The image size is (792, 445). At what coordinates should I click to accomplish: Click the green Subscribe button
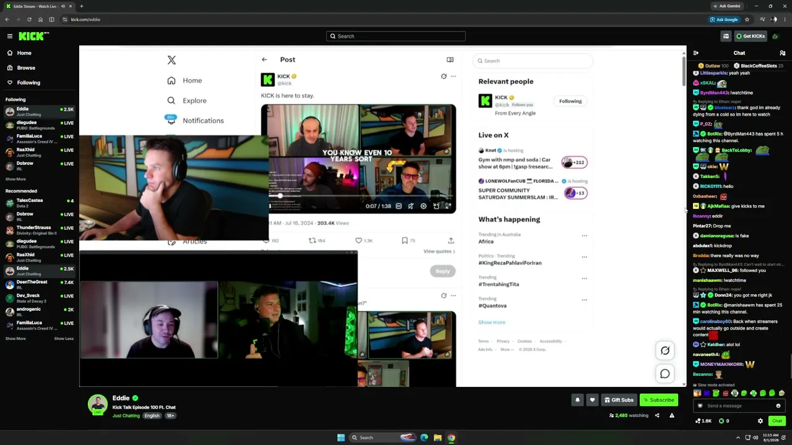click(658, 400)
